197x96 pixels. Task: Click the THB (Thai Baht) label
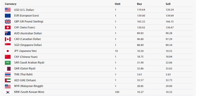(x=23, y=74)
